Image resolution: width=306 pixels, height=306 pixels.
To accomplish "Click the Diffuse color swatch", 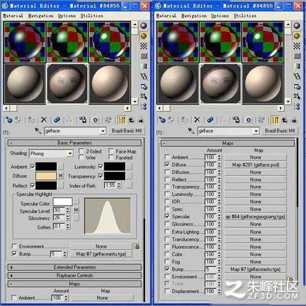I will coord(46,176).
